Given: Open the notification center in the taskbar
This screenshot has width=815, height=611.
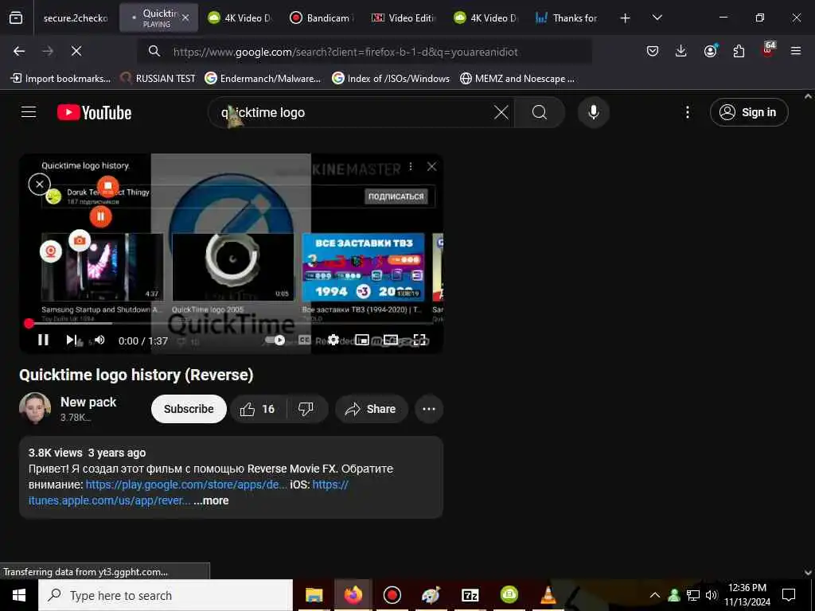Looking at the screenshot, I should (789, 595).
